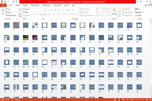Open font name combo box
This screenshot has height=101, width=152.
pos(38,10)
